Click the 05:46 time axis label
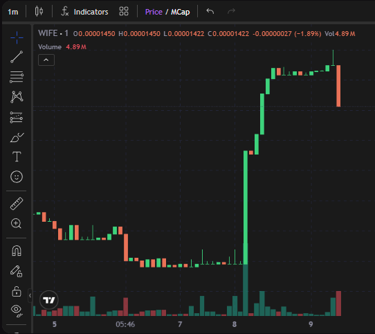The image size is (375, 334). point(125,324)
